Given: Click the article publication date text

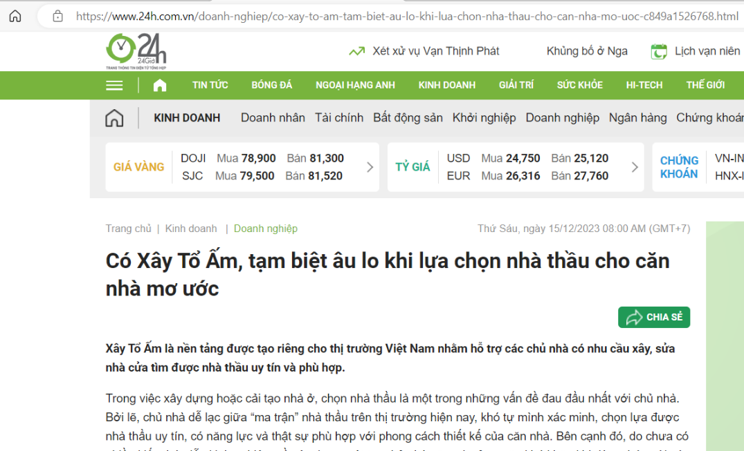Looking at the screenshot, I should tap(583, 229).
